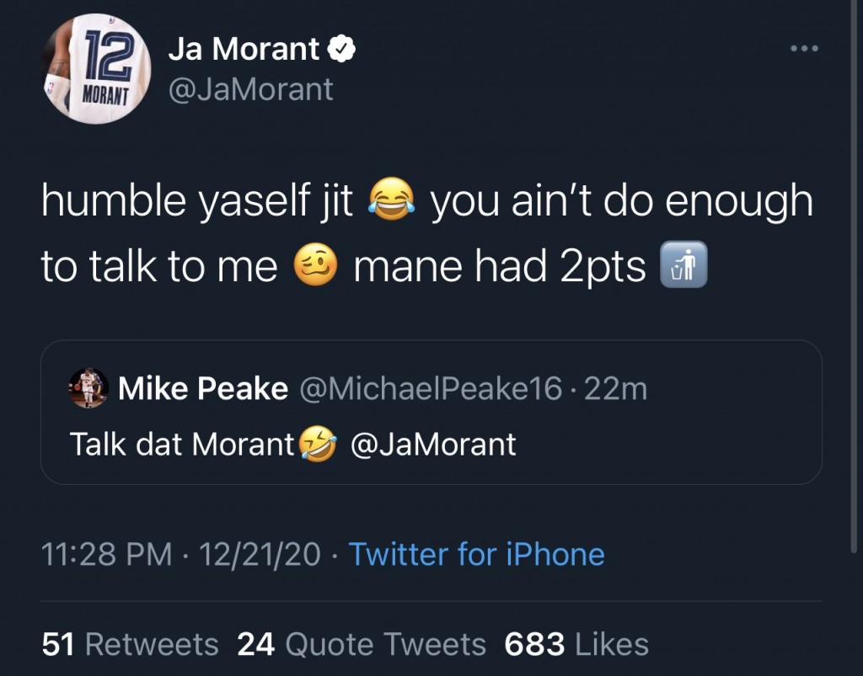863x676 pixels.
Task: Click the @MichaelPeake16 handle
Action: pyautogui.click(x=430, y=389)
